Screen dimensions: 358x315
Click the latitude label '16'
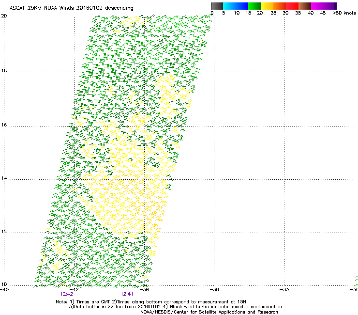click(4, 125)
